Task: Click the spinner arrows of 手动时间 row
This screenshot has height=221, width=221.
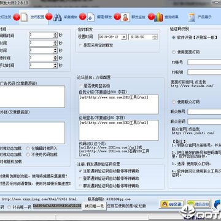Action: (x=55, y=66)
